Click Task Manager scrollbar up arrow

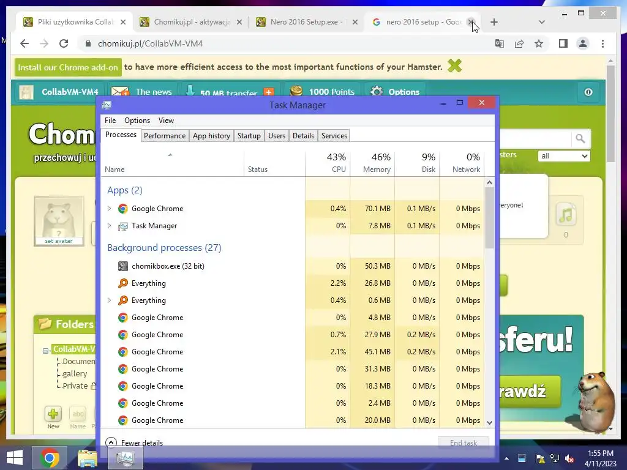pos(489,182)
